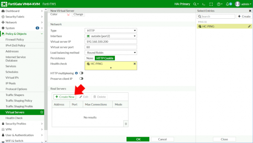The width and height of the screenshot is (253, 143).
Task: Click Cancel button
Action: [162, 139]
